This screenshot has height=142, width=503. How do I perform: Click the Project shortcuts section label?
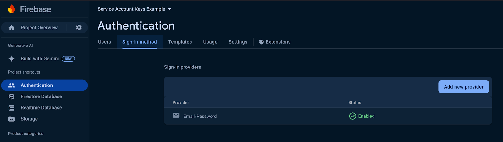click(x=24, y=72)
